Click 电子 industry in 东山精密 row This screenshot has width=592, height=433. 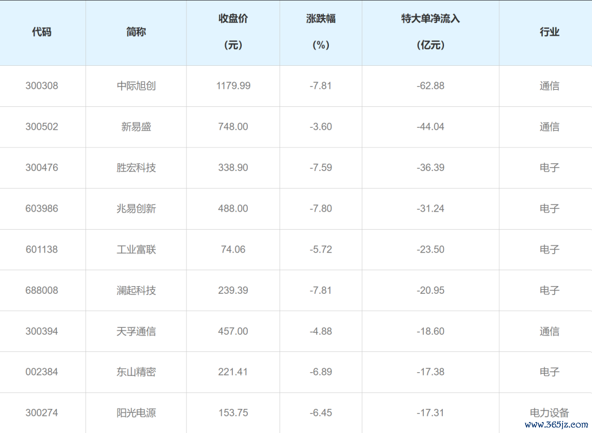coord(549,372)
